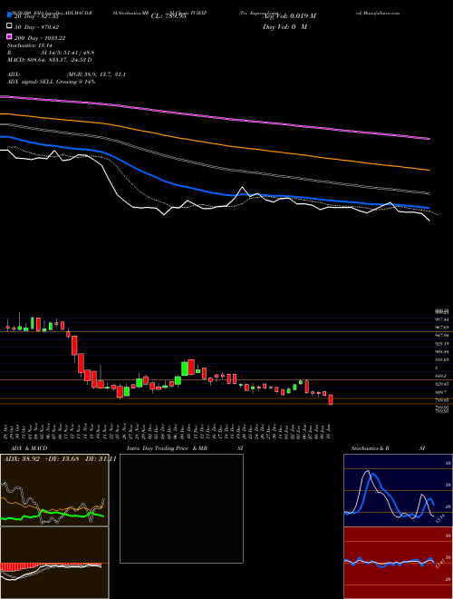Open the MACD histogram chart panel
This screenshot has width=453, height=599.
coord(54,563)
